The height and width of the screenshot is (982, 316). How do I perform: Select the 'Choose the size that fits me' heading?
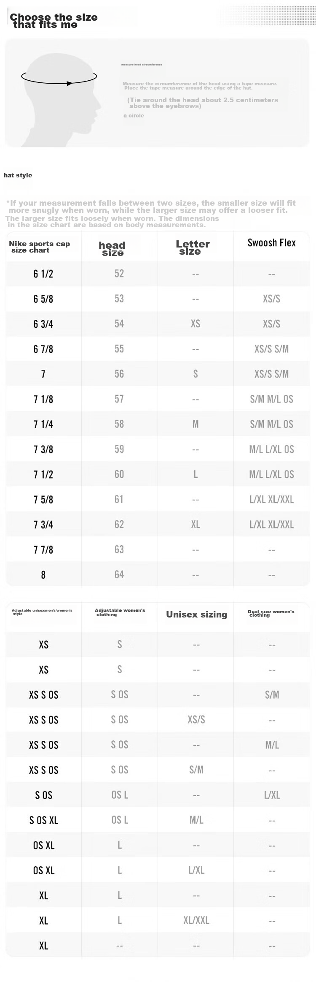54,21
